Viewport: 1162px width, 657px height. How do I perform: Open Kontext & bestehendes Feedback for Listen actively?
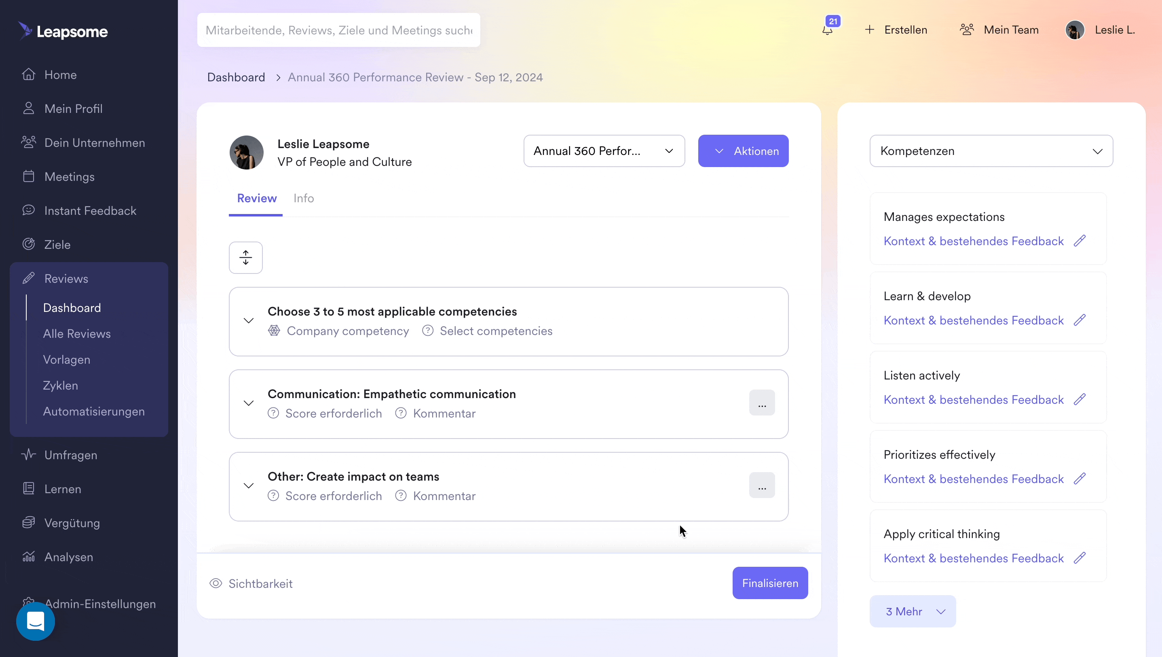[x=974, y=399]
